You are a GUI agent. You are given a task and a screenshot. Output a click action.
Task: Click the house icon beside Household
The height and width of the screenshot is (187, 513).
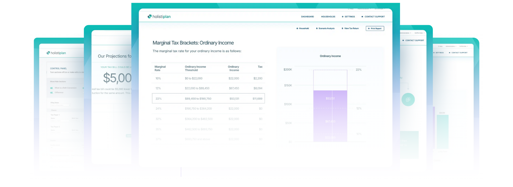(x=297, y=28)
